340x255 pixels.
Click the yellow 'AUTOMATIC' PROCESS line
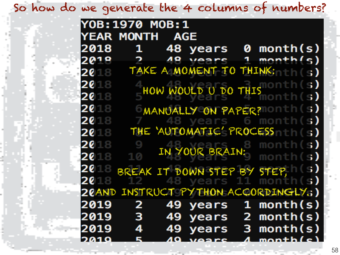[x=202, y=131]
